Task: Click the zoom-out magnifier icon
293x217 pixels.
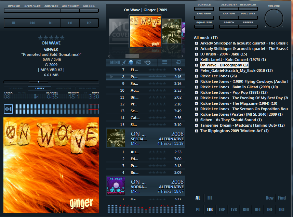Action: pos(131,63)
